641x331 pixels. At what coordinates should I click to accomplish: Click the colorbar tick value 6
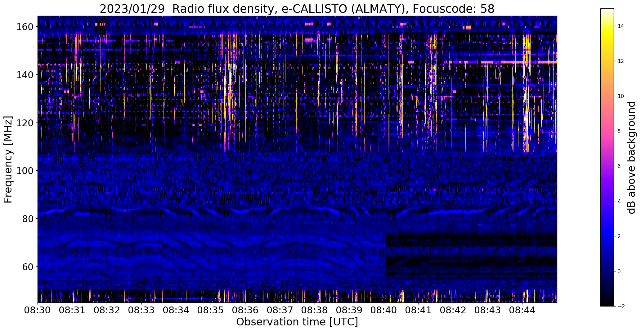619,166
